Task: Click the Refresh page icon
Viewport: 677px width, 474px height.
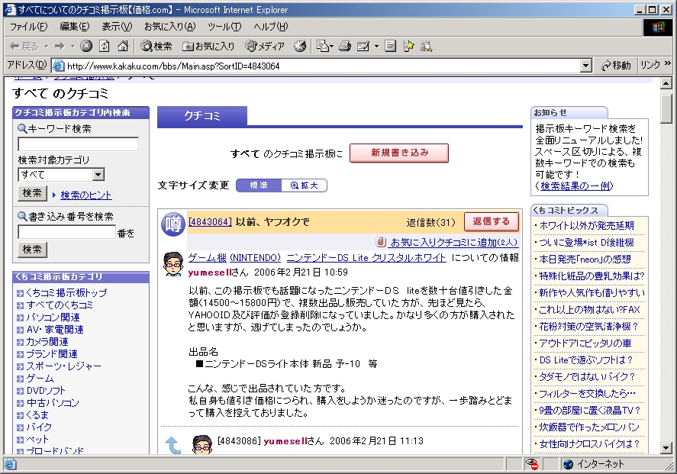Action: pos(105,47)
